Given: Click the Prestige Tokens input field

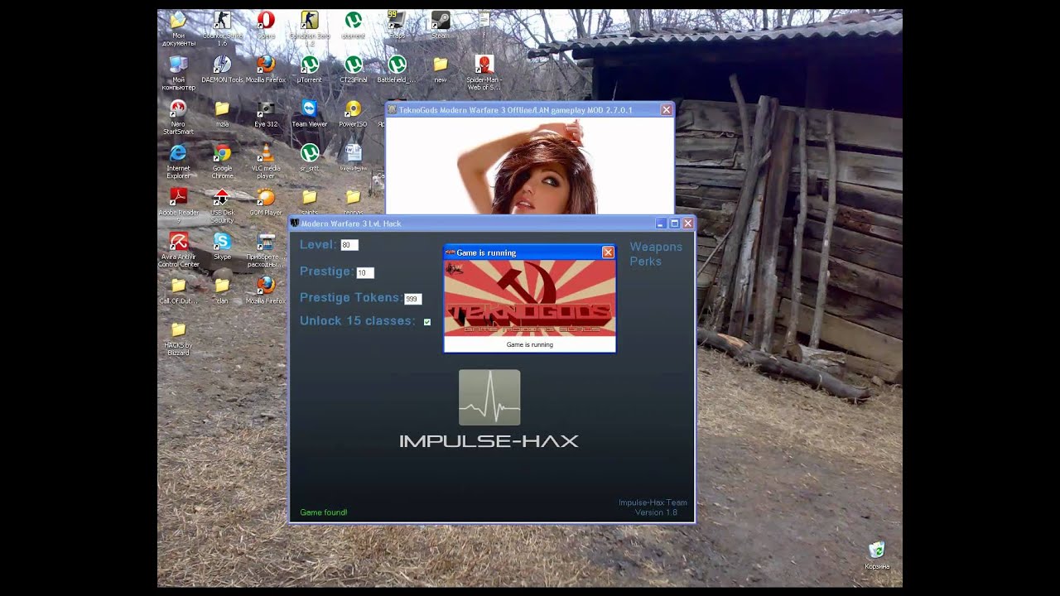Looking at the screenshot, I should (413, 299).
